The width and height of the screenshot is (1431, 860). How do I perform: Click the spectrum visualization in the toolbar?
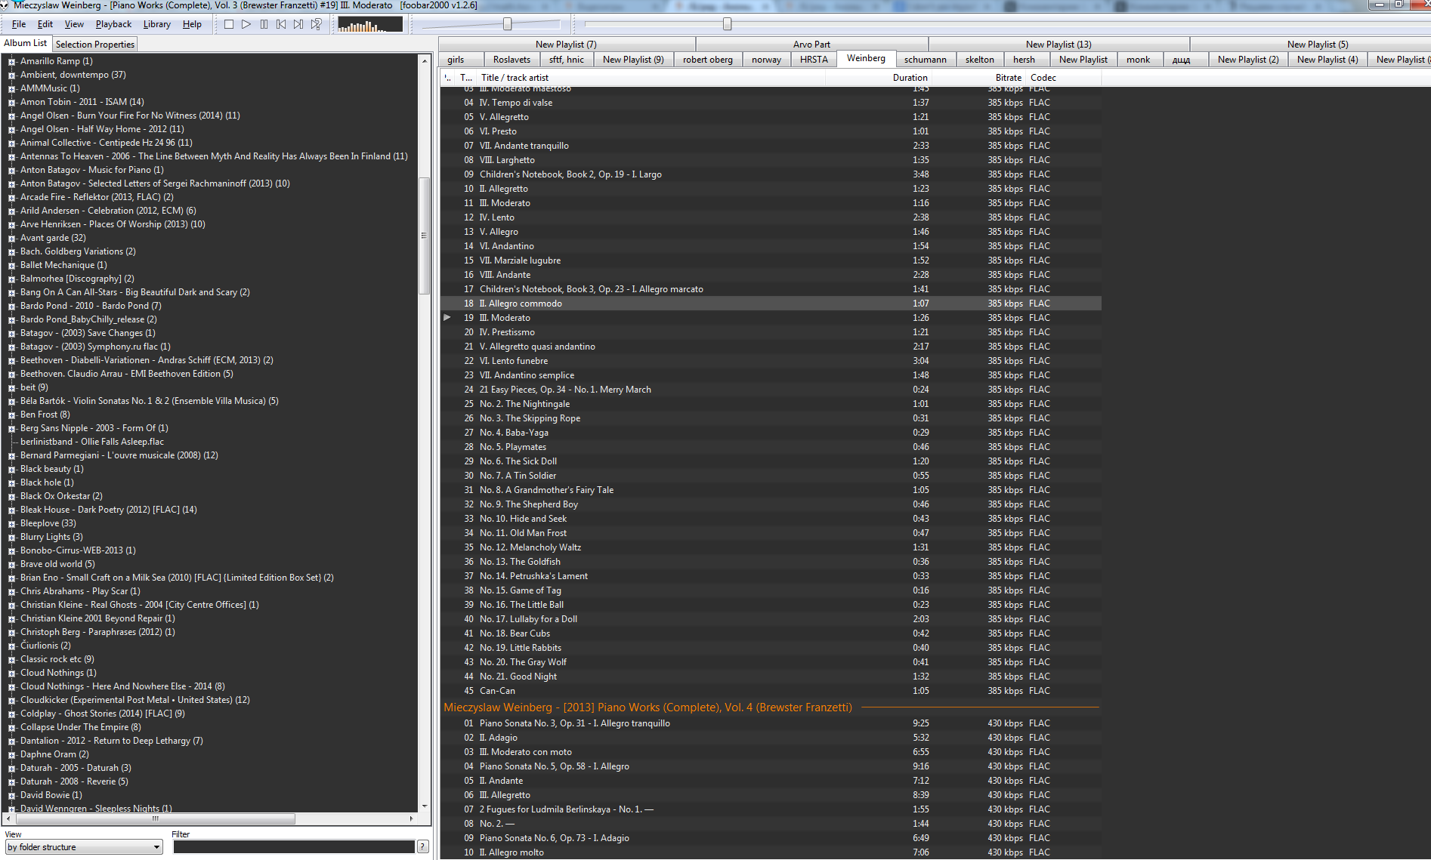(370, 24)
